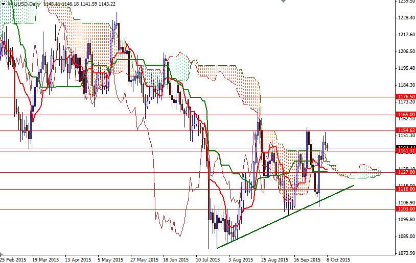
Task: Click the 1195.40 value on price scale
Action: coord(406,68)
